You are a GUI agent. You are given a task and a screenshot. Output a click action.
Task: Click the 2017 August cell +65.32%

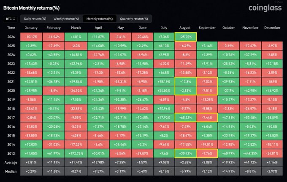point(186,118)
